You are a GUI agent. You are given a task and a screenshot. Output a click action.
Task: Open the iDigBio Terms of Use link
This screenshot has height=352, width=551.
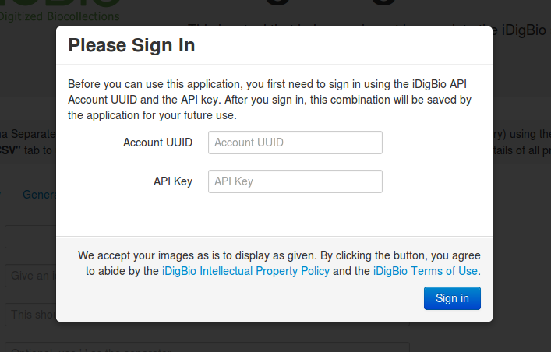[x=426, y=271]
